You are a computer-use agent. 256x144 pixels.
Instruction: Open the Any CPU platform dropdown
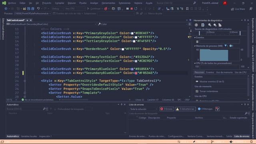(75, 9)
